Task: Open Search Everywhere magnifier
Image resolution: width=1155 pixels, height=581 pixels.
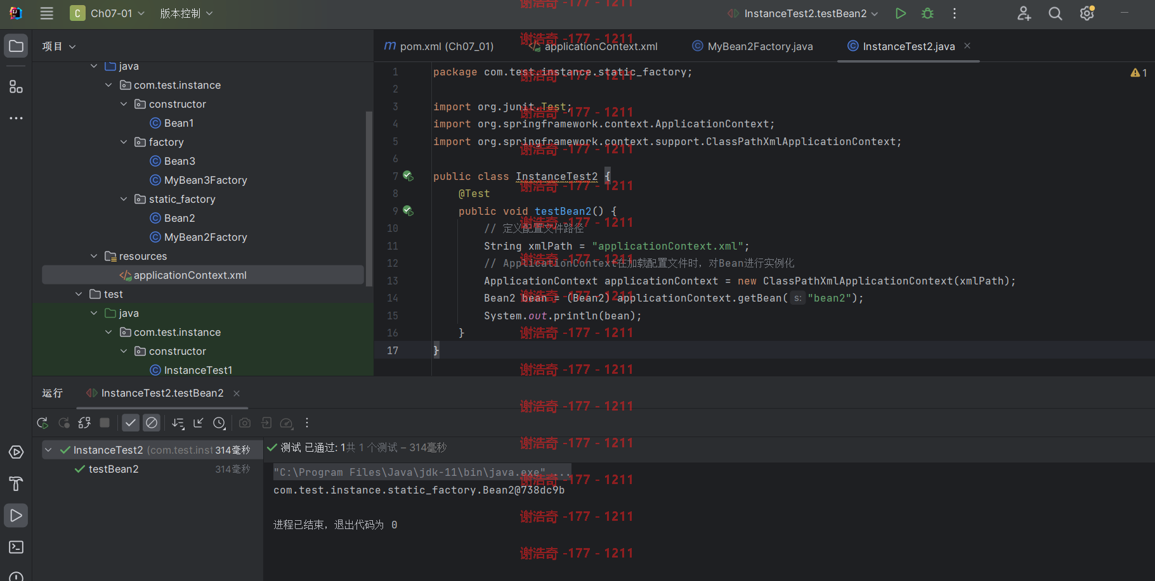Action: 1055,13
